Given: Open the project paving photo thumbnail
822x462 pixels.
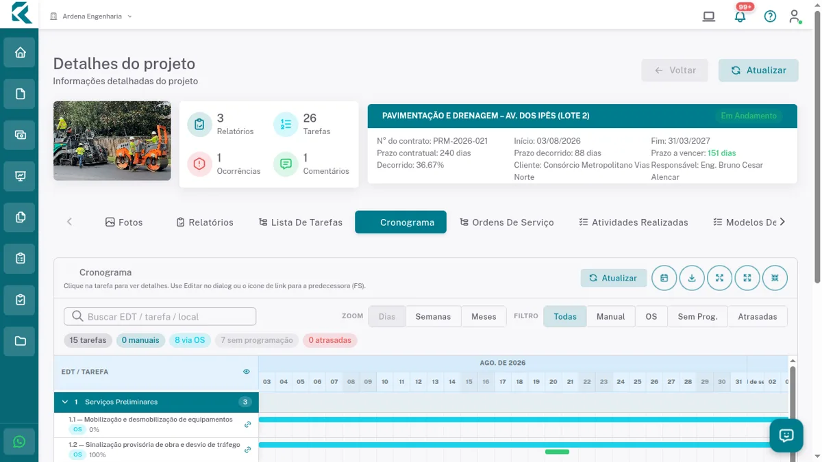Looking at the screenshot, I should (112, 141).
